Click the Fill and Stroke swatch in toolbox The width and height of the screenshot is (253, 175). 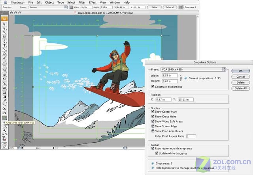tap(4, 139)
